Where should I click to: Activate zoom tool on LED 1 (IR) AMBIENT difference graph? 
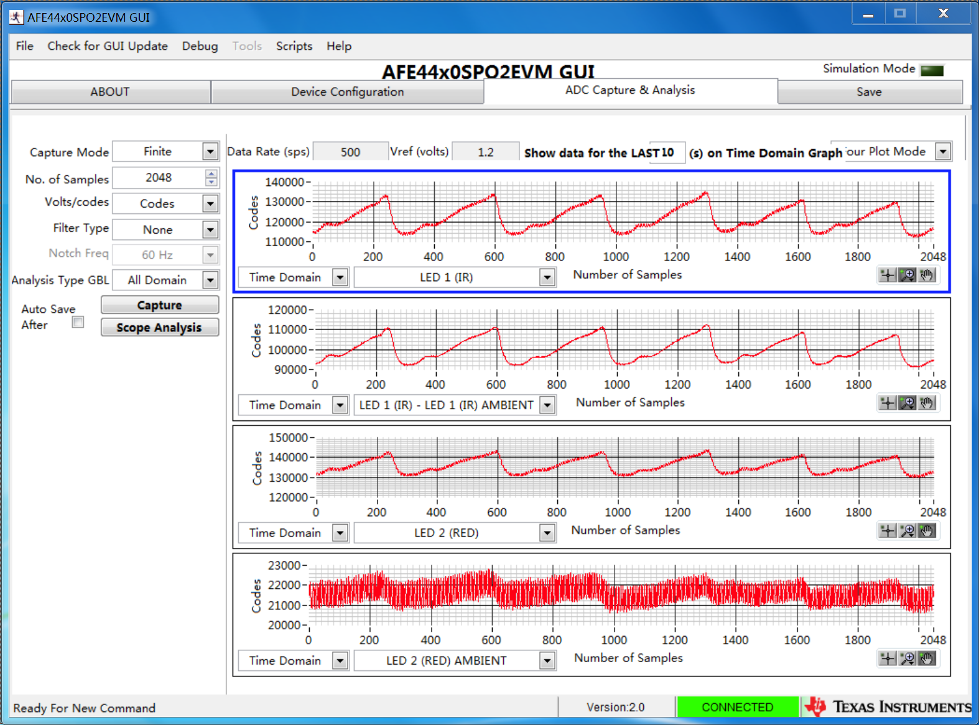(x=907, y=403)
